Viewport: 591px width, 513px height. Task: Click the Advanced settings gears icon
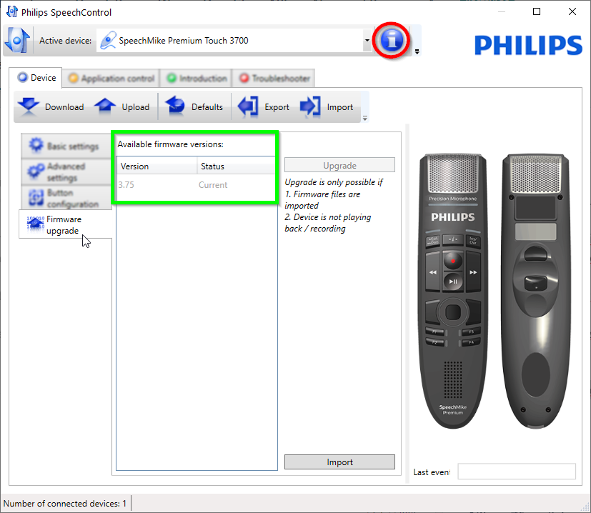tap(36, 171)
